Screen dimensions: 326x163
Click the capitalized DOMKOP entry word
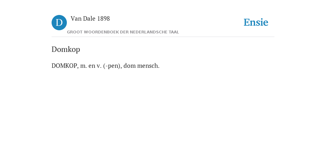(64, 66)
